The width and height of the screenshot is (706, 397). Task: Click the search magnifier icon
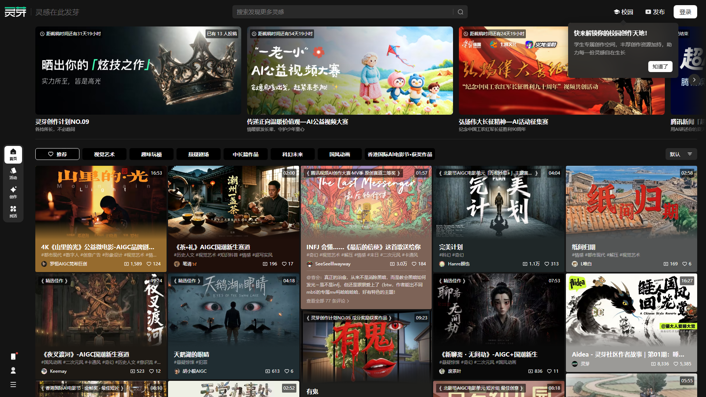click(460, 12)
